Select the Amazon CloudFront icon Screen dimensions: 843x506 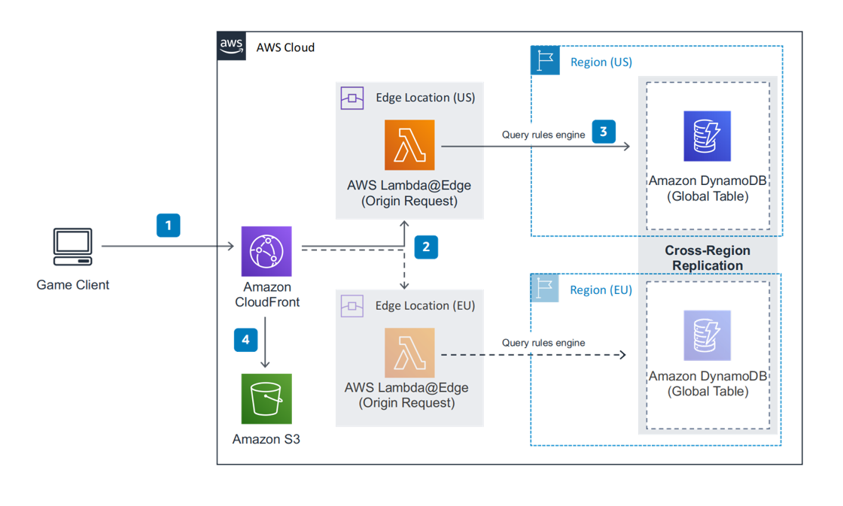[266, 251]
